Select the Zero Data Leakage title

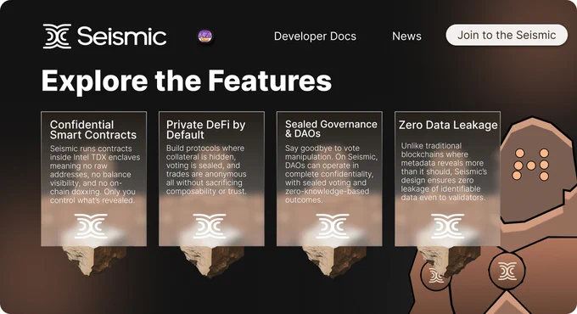click(x=448, y=125)
